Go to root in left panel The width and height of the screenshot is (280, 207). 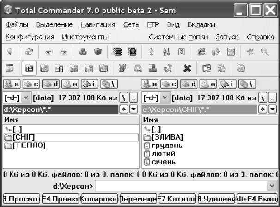[124, 98]
